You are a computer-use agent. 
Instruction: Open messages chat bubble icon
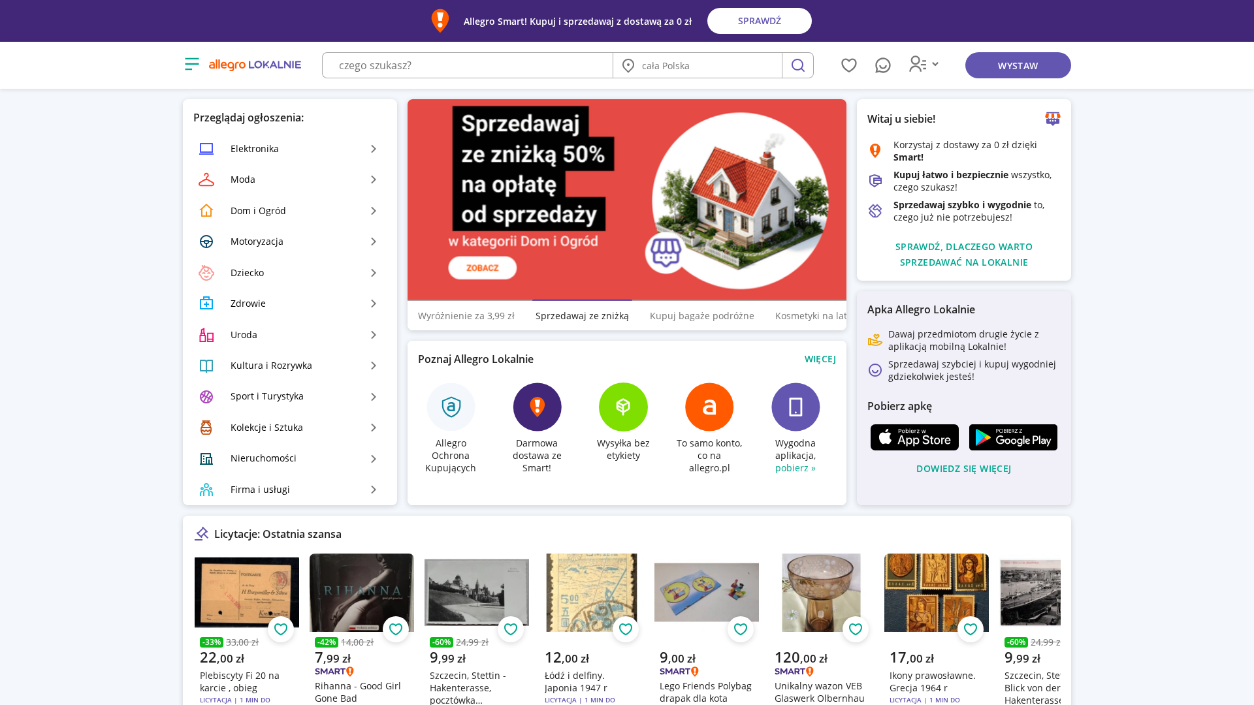(883, 65)
